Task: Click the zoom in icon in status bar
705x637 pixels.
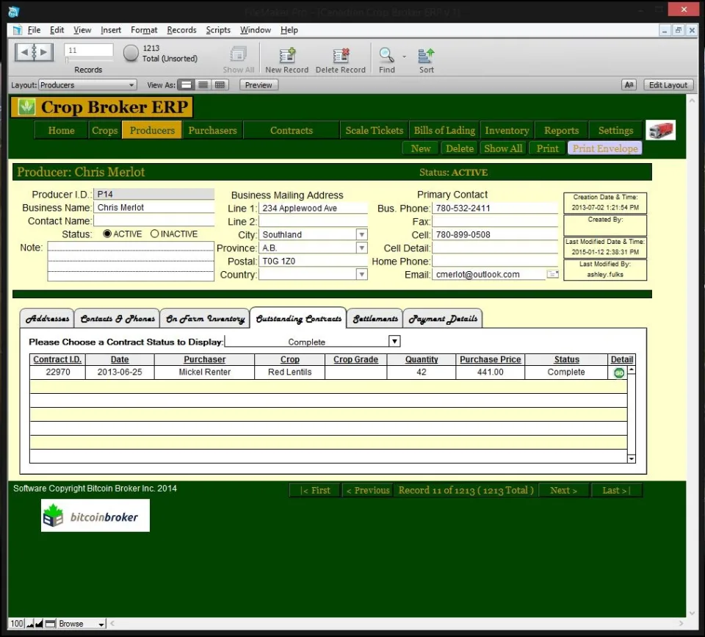Action: click(x=39, y=624)
